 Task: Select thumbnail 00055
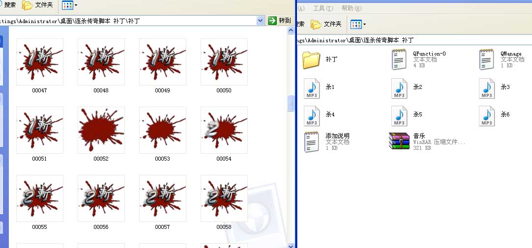pos(40,198)
